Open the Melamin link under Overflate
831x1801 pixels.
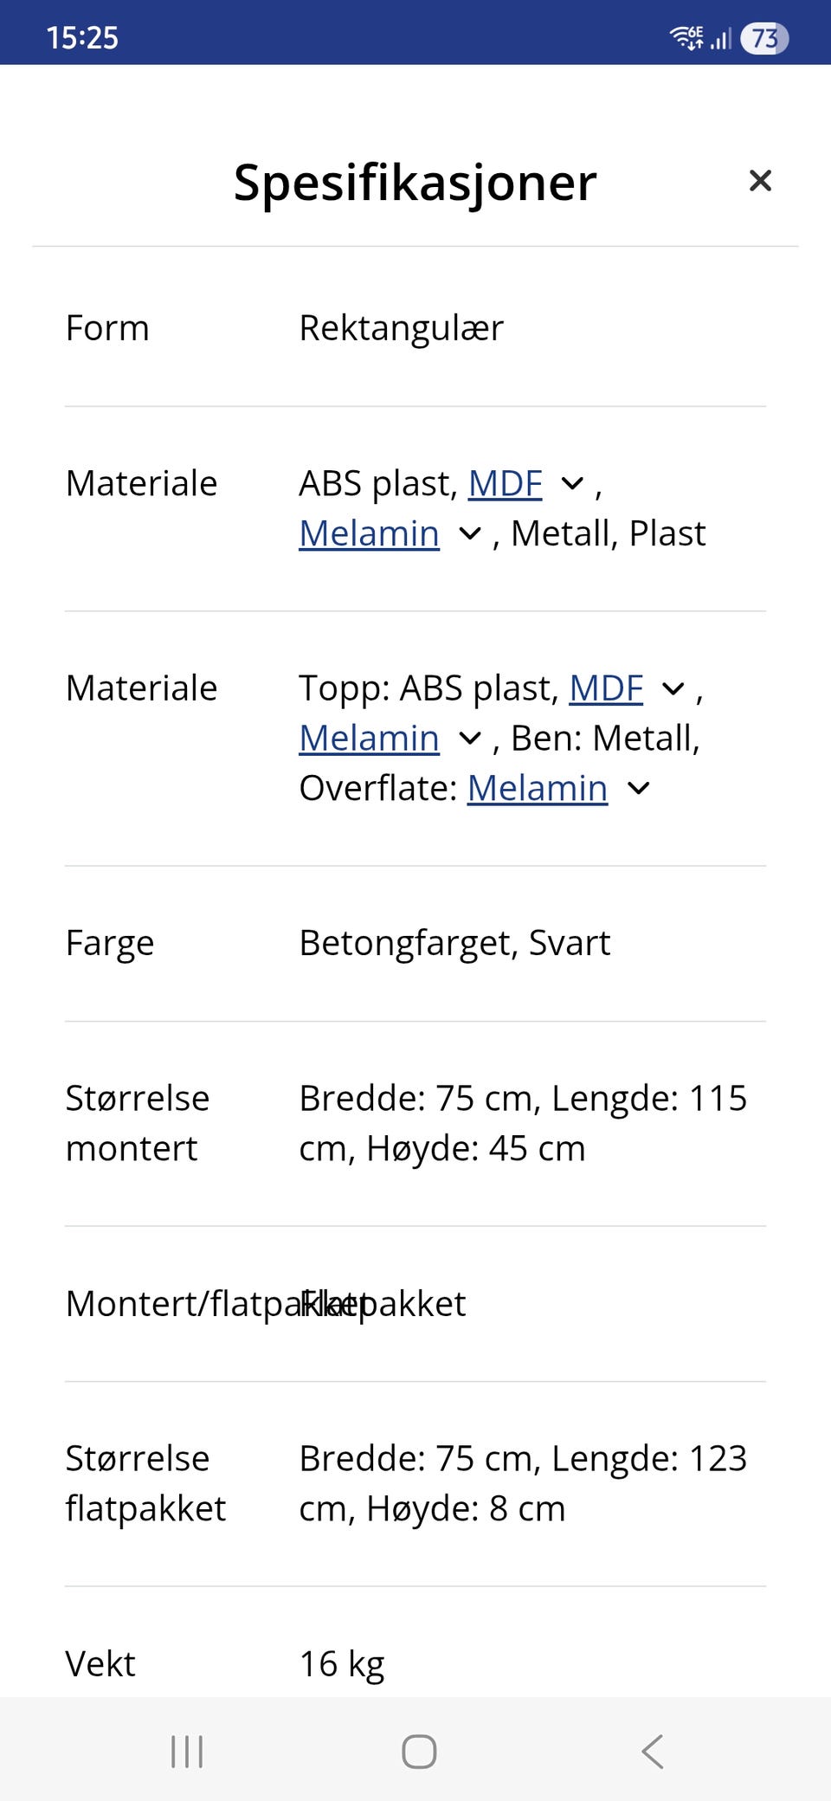tap(537, 789)
